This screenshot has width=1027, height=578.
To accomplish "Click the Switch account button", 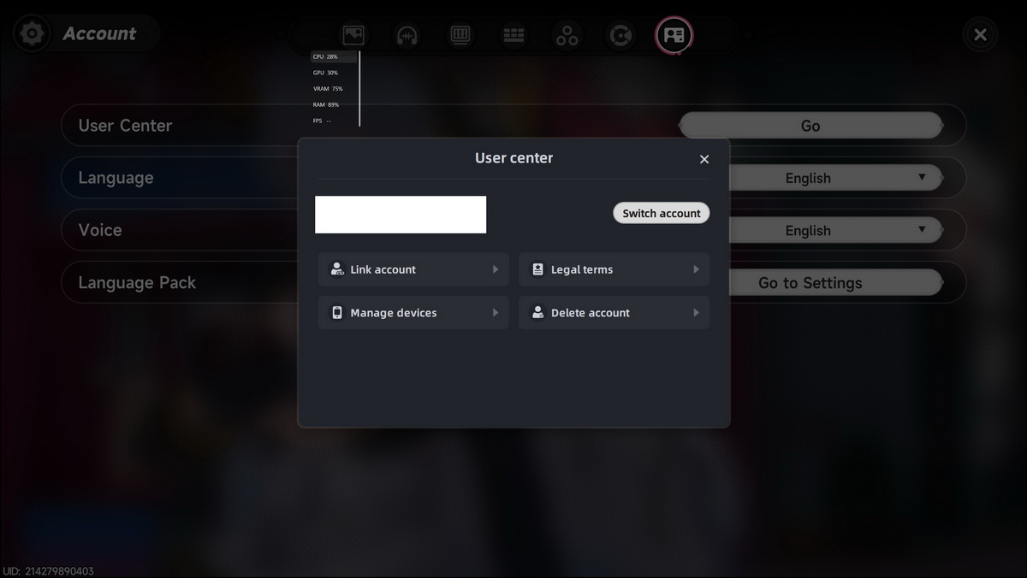I will click(x=661, y=213).
